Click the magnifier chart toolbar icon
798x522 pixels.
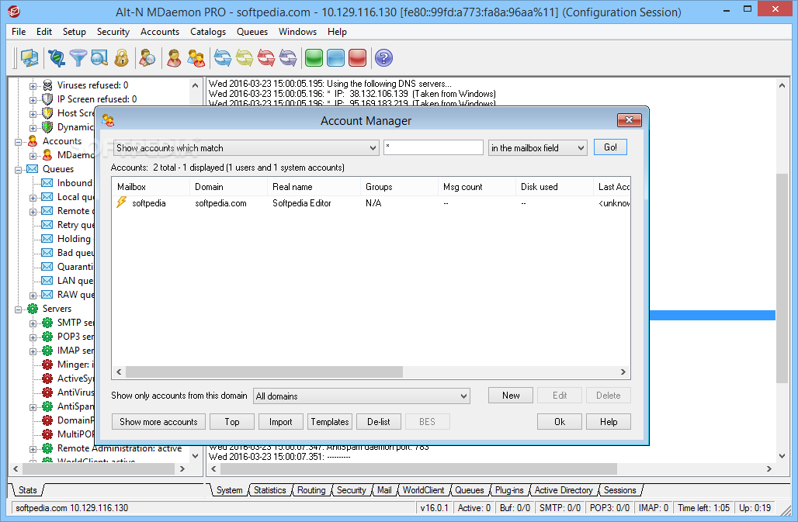(x=99, y=58)
